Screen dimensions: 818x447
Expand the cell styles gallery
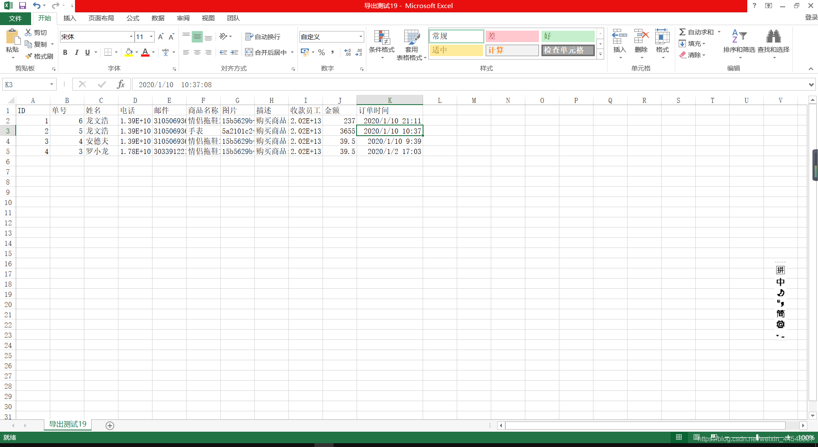pyautogui.click(x=600, y=54)
